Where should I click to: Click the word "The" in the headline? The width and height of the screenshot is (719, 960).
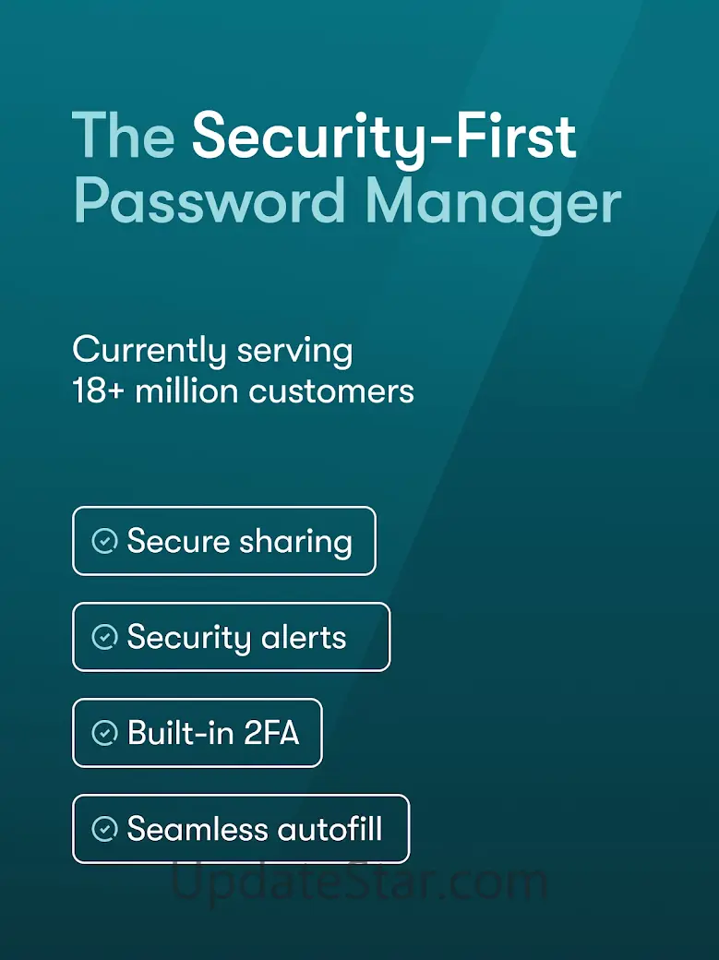124,135
